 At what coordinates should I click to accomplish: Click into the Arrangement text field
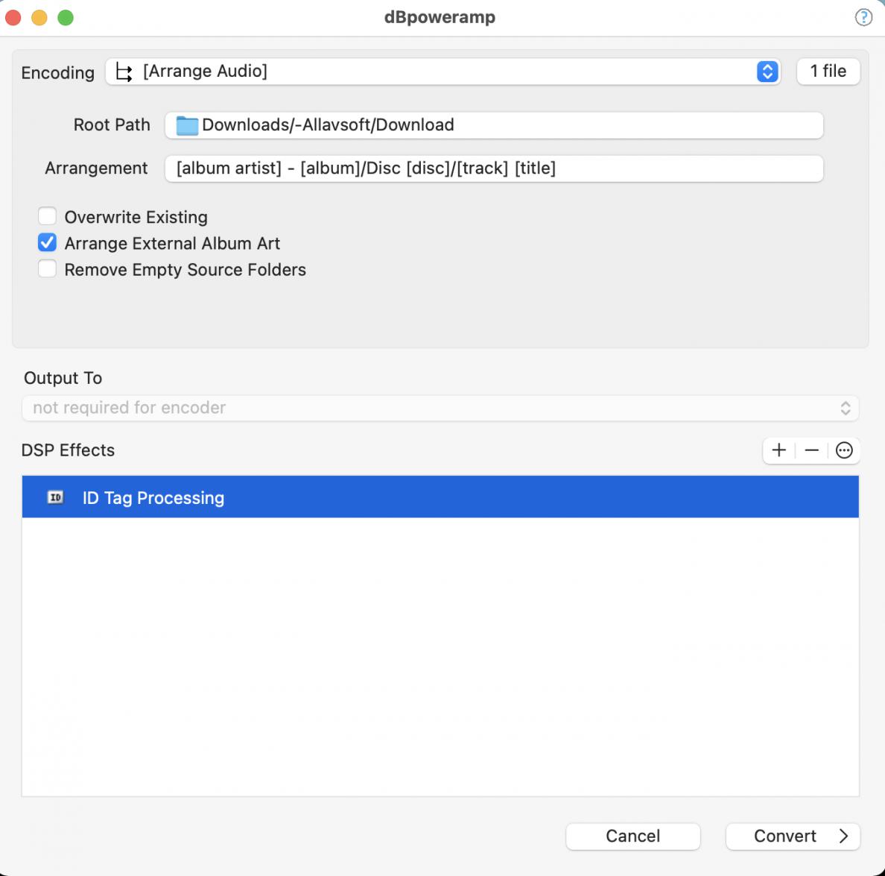click(493, 168)
